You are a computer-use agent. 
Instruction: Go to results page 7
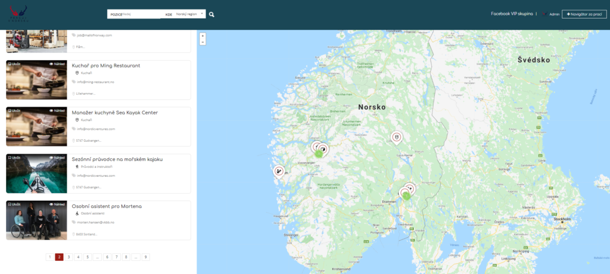117,257
